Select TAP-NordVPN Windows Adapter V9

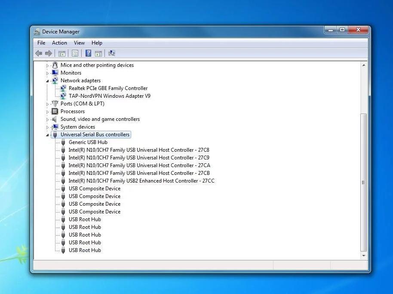pos(109,96)
